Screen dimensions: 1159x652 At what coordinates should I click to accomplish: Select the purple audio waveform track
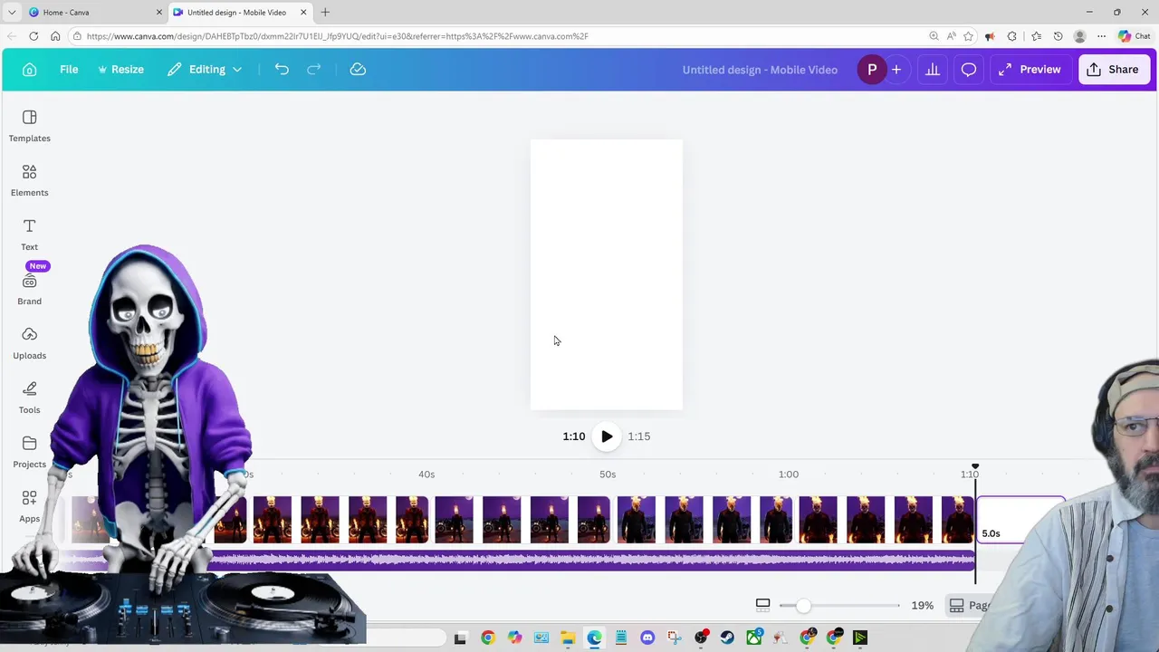pos(593,561)
